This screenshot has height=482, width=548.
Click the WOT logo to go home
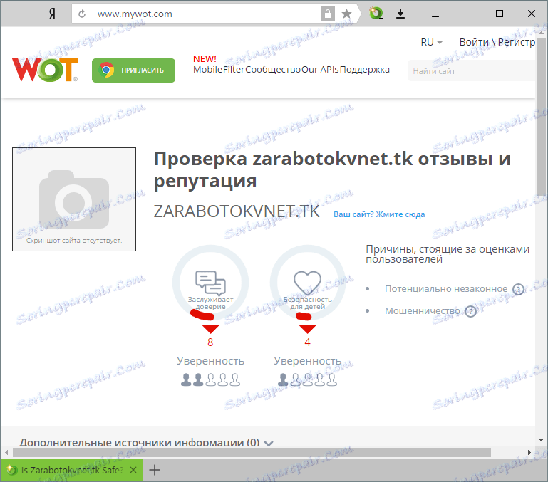click(x=45, y=69)
